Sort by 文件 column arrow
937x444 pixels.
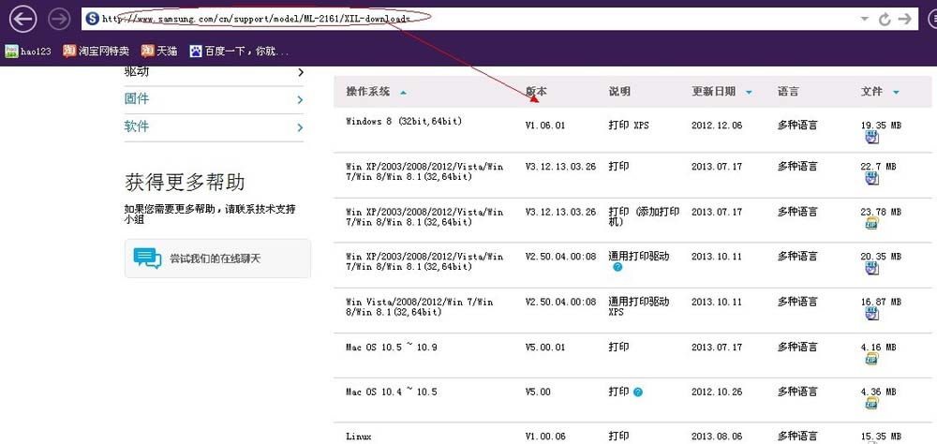[x=896, y=93]
